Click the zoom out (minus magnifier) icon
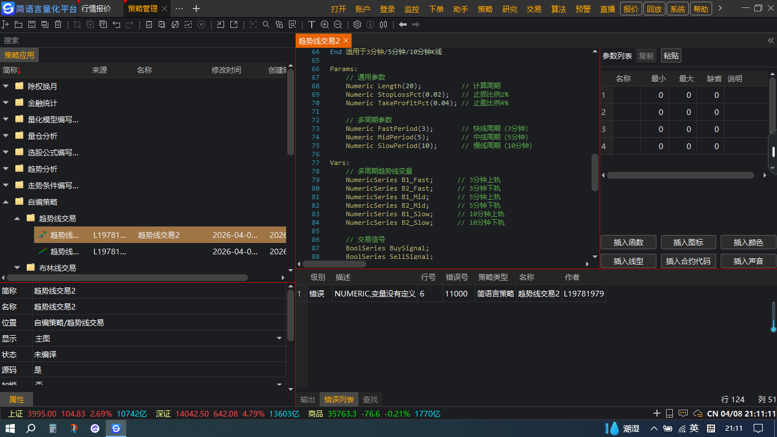The width and height of the screenshot is (777, 437). (x=338, y=24)
